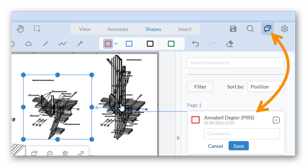This screenshot has width=307, height=167.
Task: Switch to the Annotate tab
Action: (118, 29)
